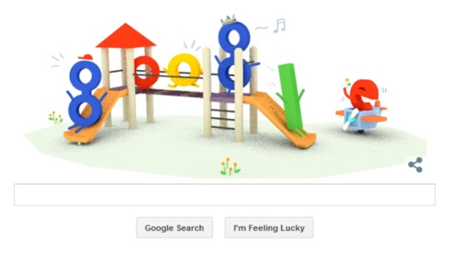
Task: Click the I'm Feeling Lucky button
Action: pos(269,227)
